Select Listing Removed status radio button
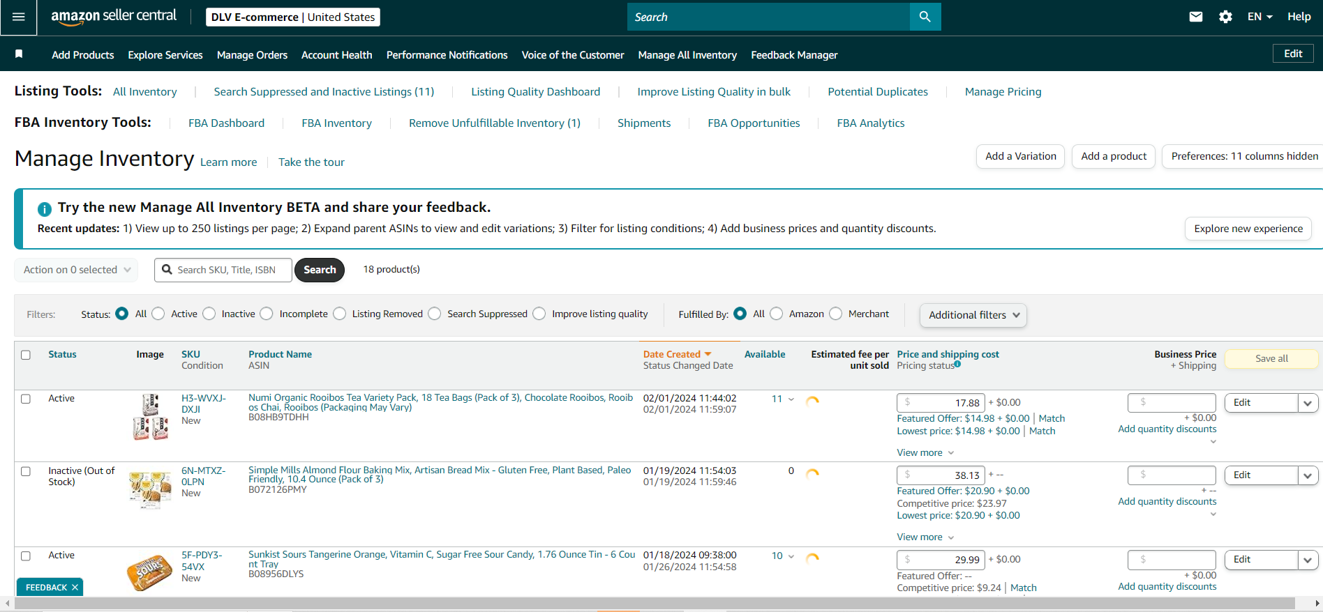 click(x=340, y=314)
